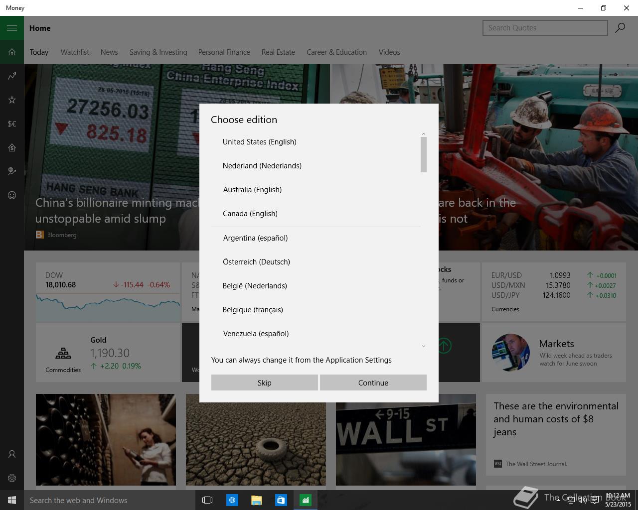Select Österreich (Deutsch) edition
The width and height of the screenshot is (638, 510).
coord(316,262)
